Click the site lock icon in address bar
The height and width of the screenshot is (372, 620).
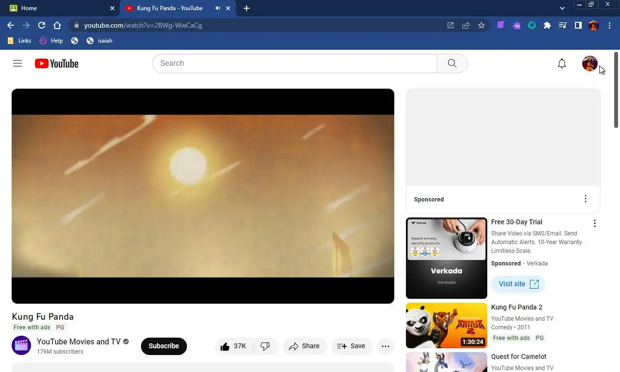click(76, 25)
